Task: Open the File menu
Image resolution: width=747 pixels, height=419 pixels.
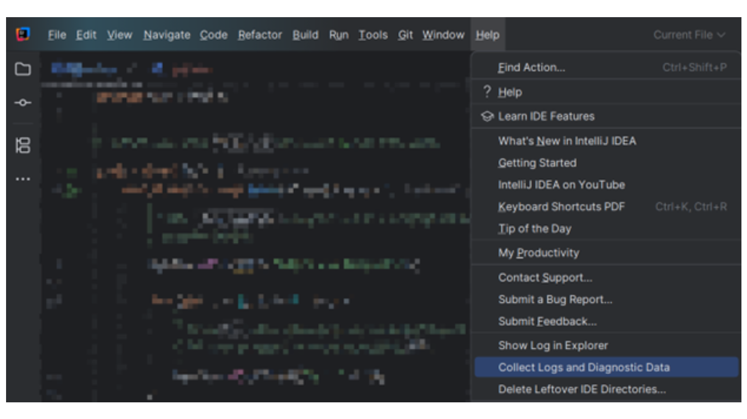Action: [57, 35]
